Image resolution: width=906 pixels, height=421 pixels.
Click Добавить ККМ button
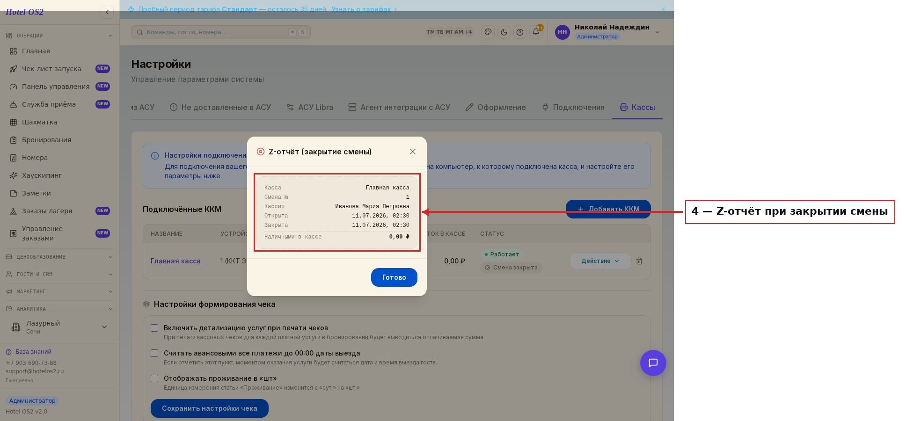click(608, 209)
